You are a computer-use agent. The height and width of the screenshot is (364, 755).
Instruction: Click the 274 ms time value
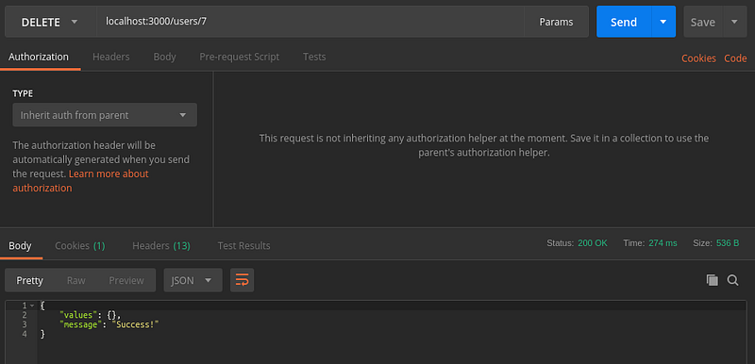click(x=663, y=243)
